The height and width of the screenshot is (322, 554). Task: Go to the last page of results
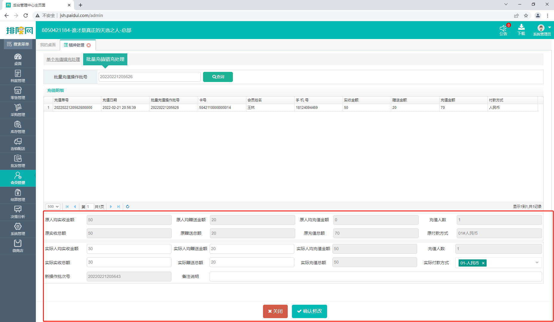[119, 207]
